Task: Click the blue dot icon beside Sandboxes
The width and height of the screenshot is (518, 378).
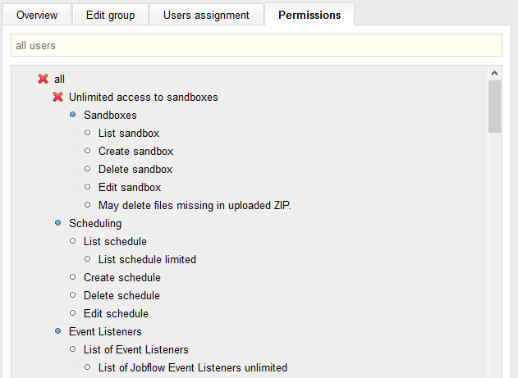Action: pyautogui.click(x=73, y=115)
